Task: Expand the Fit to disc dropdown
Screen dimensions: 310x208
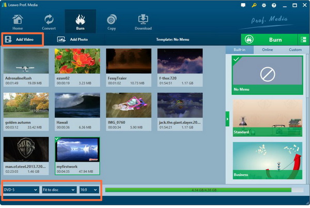Action: pos(59,190)
